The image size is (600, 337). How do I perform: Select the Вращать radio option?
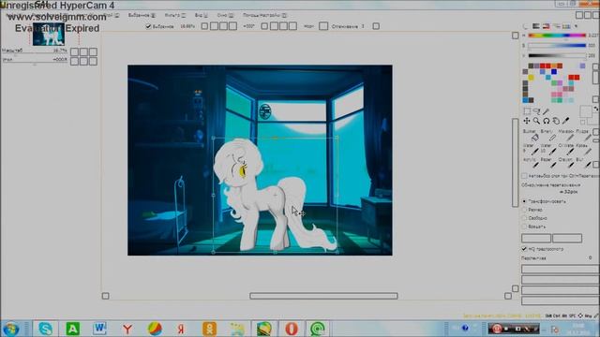(525, 227)
